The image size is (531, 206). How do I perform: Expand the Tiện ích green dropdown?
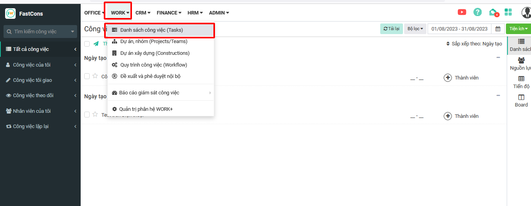tap(518, 29)
